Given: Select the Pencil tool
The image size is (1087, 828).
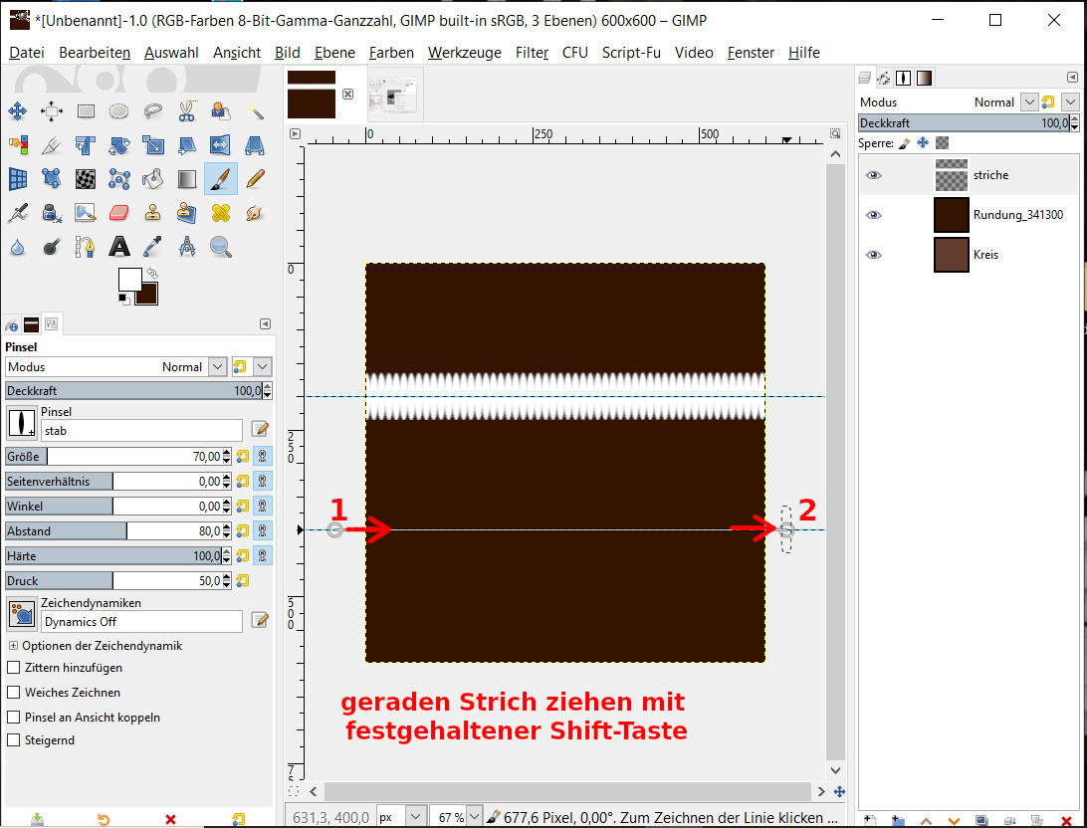Looking at the screenshot, I should [x=255, y=179].
